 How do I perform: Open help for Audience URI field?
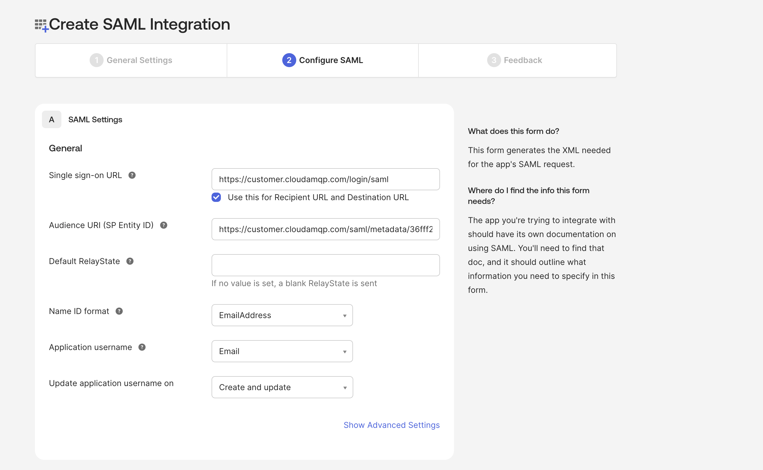pyautogui.click(x=164, y=225)
